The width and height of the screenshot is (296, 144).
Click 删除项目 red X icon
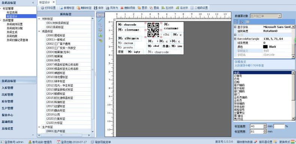point(122,8)
